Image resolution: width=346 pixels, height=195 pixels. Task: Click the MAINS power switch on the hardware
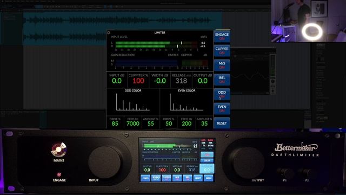[x=58, y=149]
